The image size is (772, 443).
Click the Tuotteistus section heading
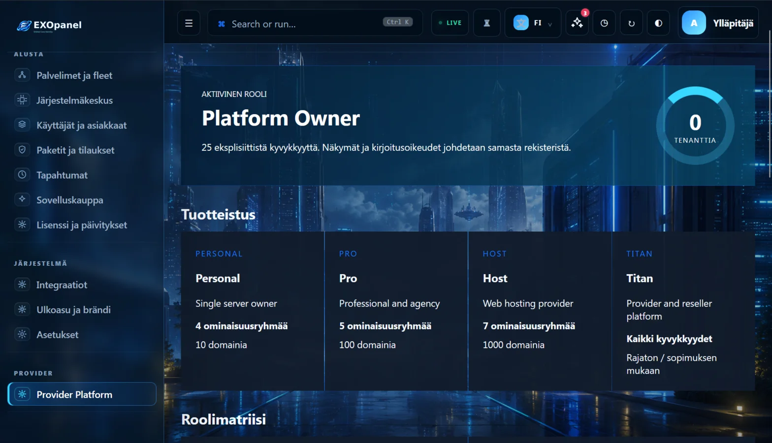tap(218, 215)
